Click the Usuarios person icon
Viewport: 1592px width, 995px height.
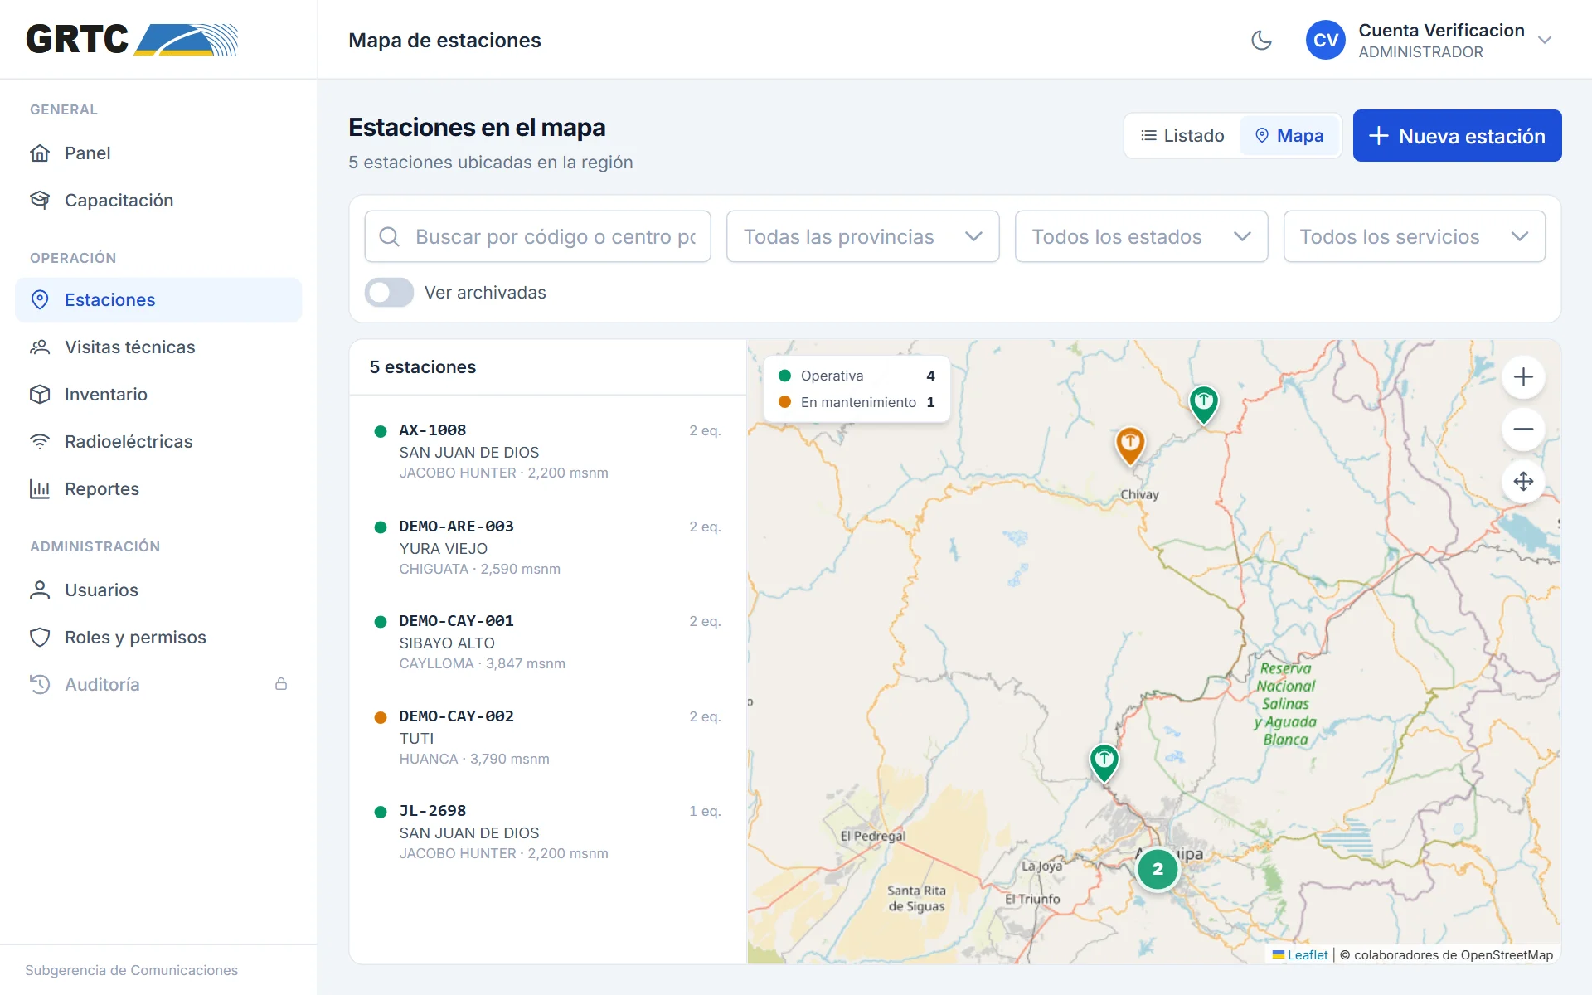(x=40, y=590)
